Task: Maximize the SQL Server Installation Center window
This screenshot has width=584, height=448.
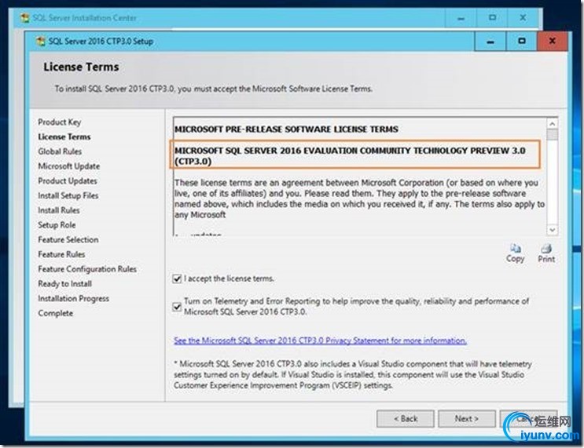Action: pos(492,18)
